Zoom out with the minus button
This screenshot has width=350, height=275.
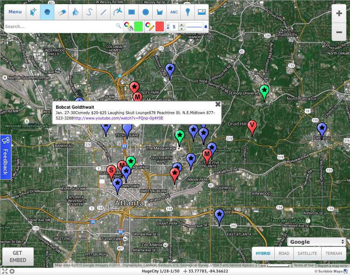[x=339, y=32]
